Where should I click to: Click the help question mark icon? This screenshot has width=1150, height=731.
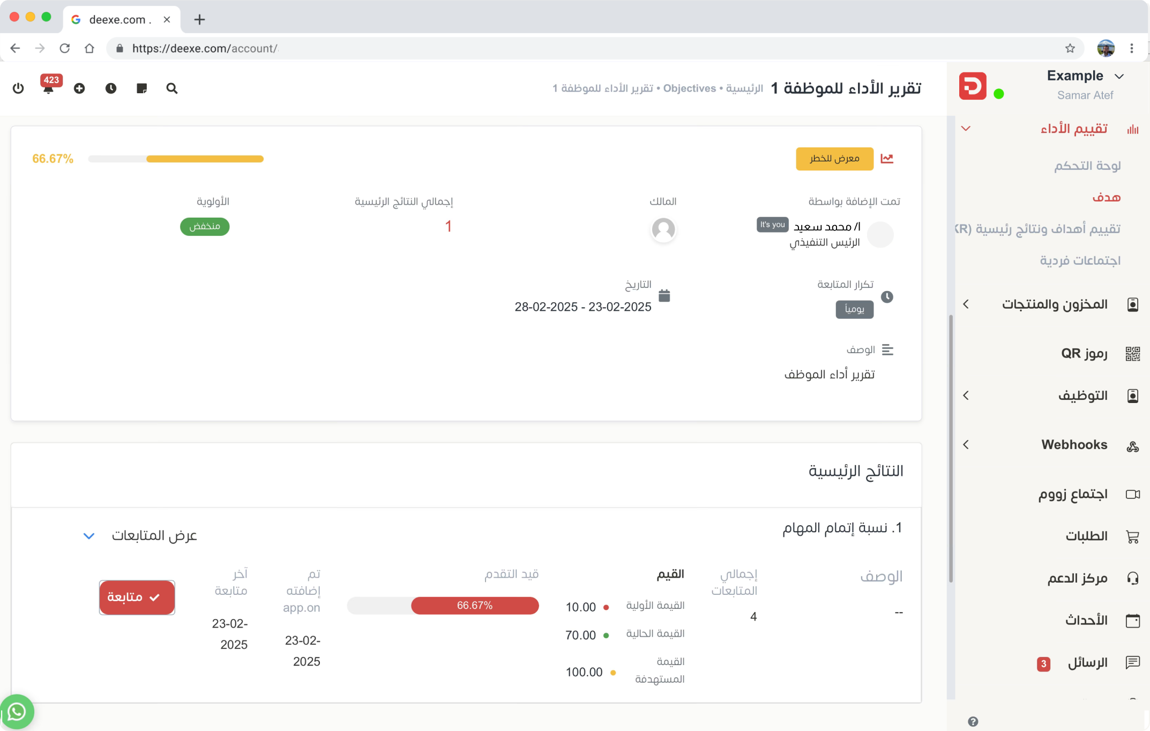tap(973, 721)
